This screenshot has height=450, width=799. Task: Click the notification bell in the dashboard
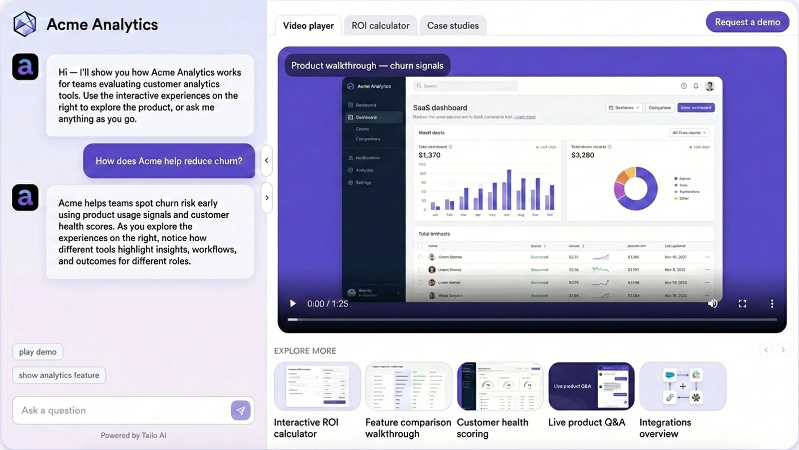click(x=696, y=86)
